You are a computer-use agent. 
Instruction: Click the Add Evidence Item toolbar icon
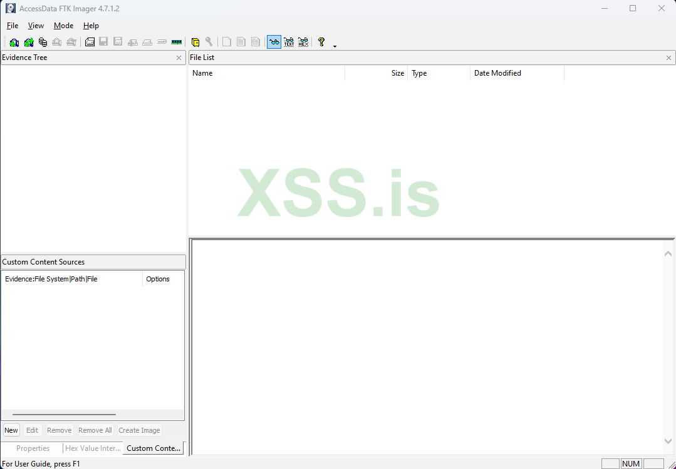point(14,42)
